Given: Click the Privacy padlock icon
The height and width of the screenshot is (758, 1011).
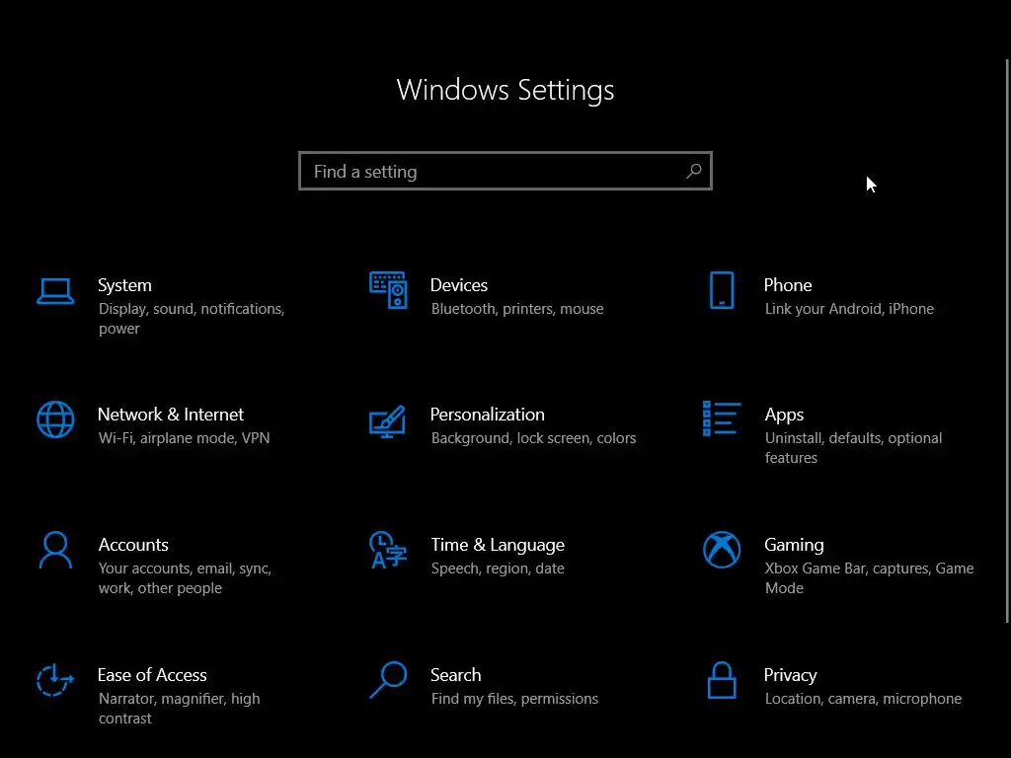Looking at the screenshot, I should pyautogui.click(x=722, y=680).
